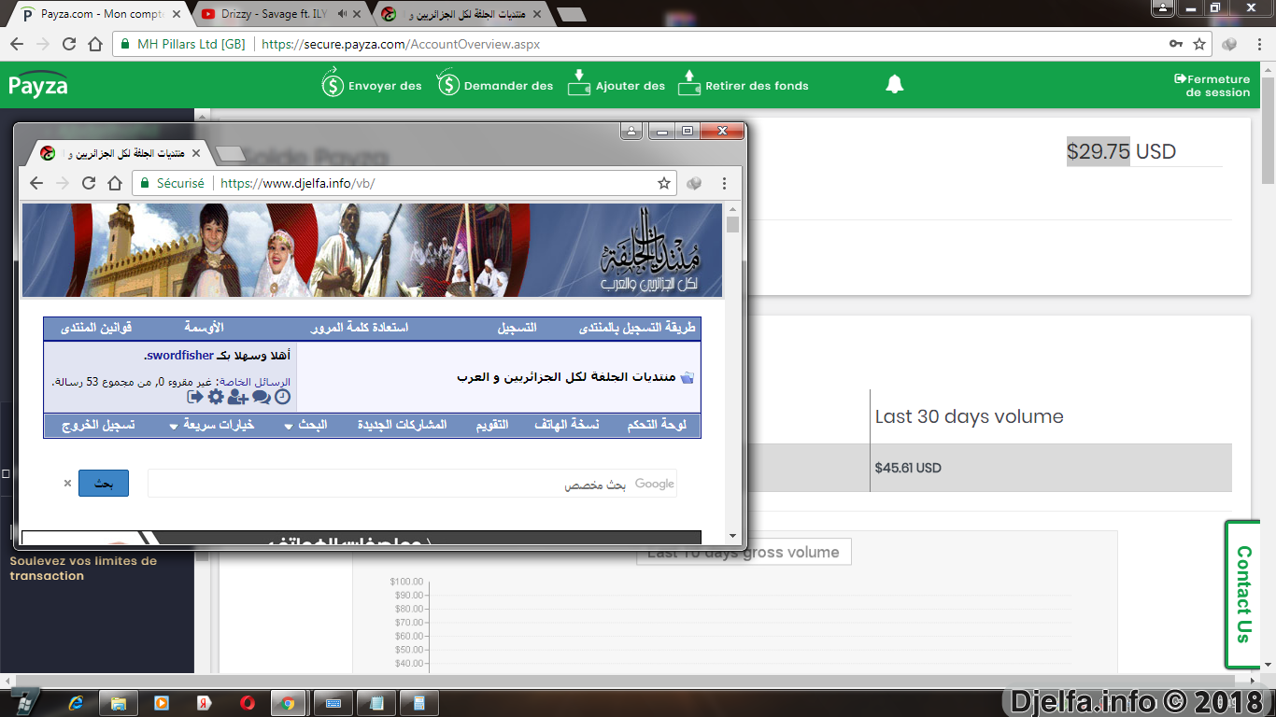
Task: Expand البحث search dropdown
Action: (x=307, y=425)
